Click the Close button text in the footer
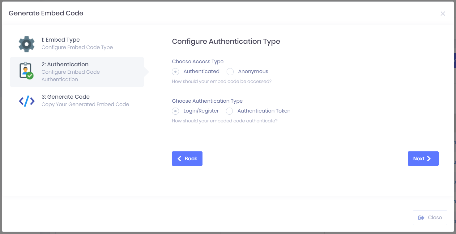The height and width of the screenshot is (234, 456). pyautogui.click(x=435, y=218)
